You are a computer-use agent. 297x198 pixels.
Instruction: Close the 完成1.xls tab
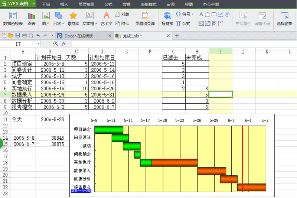coord(168,36)
